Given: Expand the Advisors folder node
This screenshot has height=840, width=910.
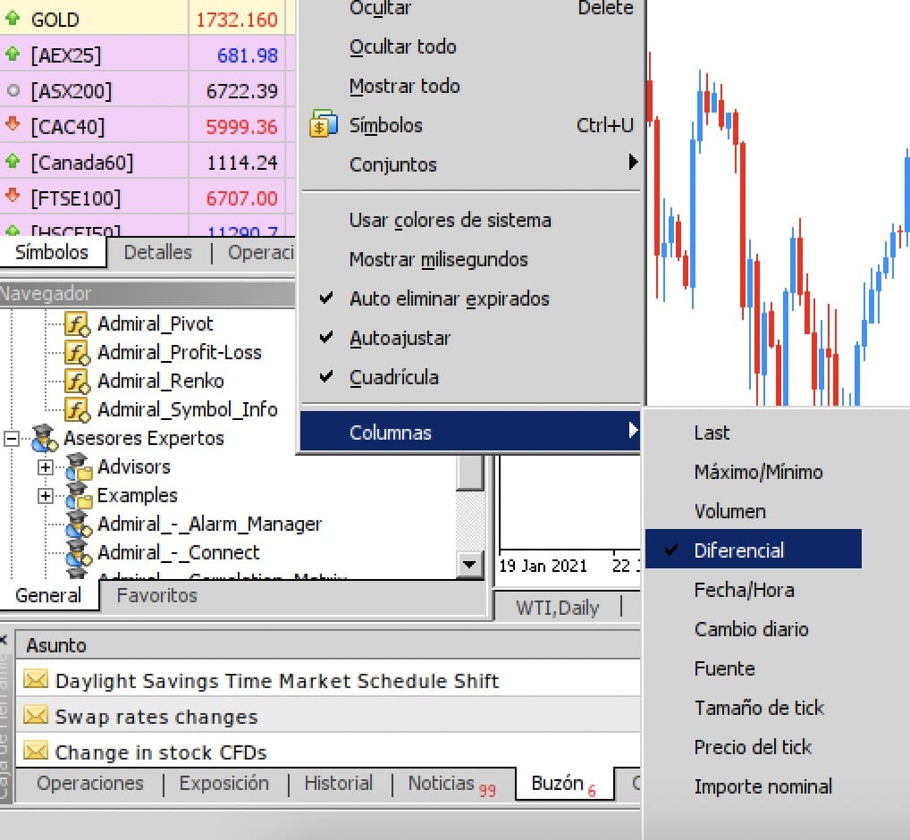Looking at the screenshot, I should [46, 467].
